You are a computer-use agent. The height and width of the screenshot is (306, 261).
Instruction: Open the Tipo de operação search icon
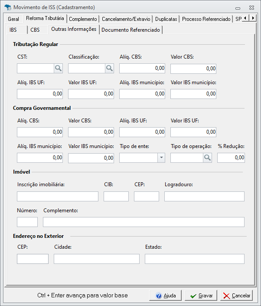[x=207, y=158]
